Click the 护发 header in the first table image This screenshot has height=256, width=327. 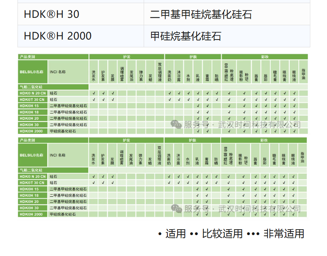(127, 57)
